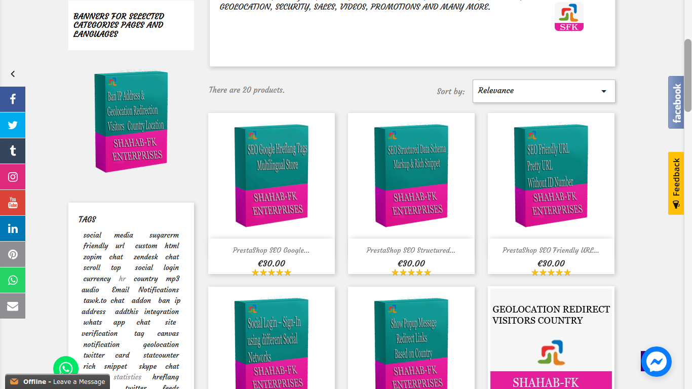Open PrestaShop SEO Google... product title
Image resolution: width=692 pixels, height=389 pixels.
pos(271,250)
